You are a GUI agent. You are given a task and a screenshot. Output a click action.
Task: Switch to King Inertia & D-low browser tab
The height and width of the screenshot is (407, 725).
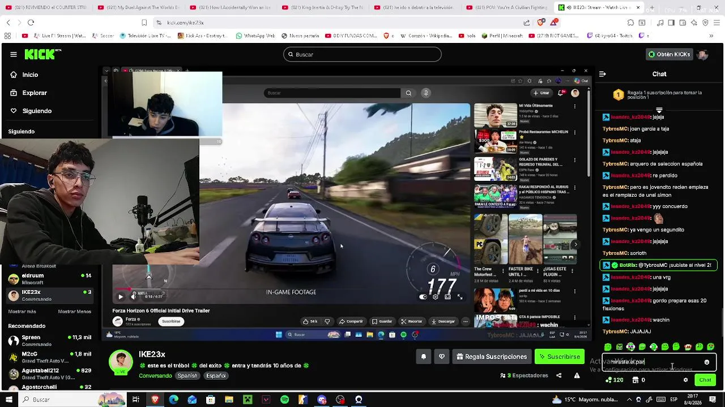click(x=323, y=8)
